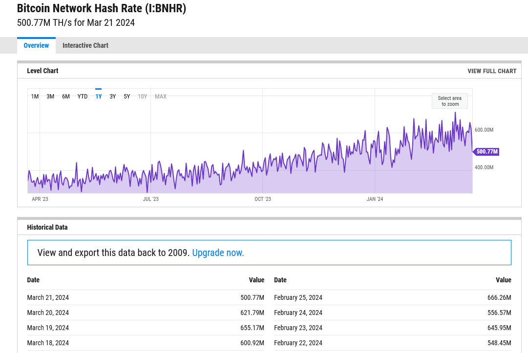Click the 600.00M y-axis label
This screenshot has width=528, height=353.
coord(484,130)
